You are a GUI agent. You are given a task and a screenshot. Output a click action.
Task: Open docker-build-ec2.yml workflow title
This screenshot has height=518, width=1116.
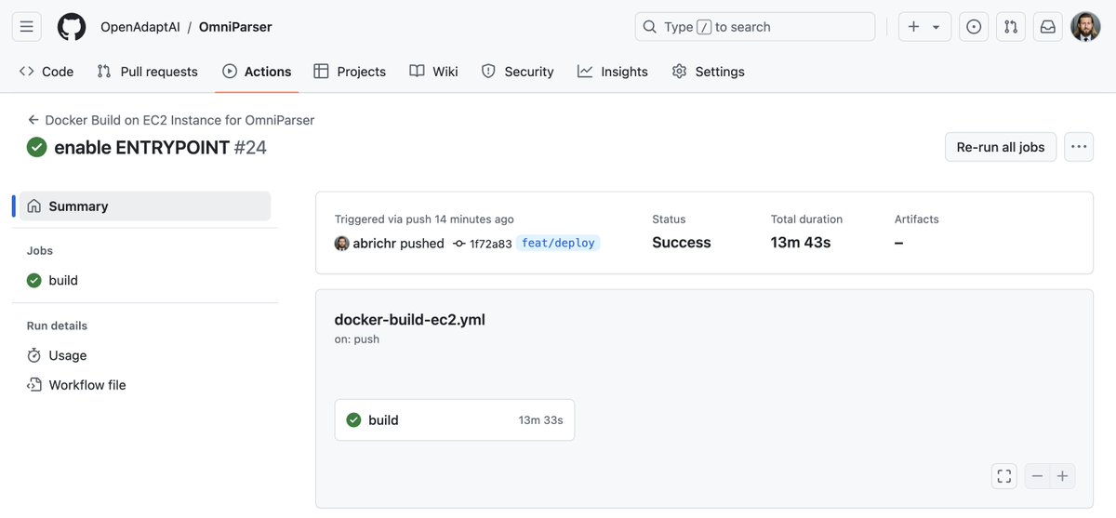coord(410,320)
